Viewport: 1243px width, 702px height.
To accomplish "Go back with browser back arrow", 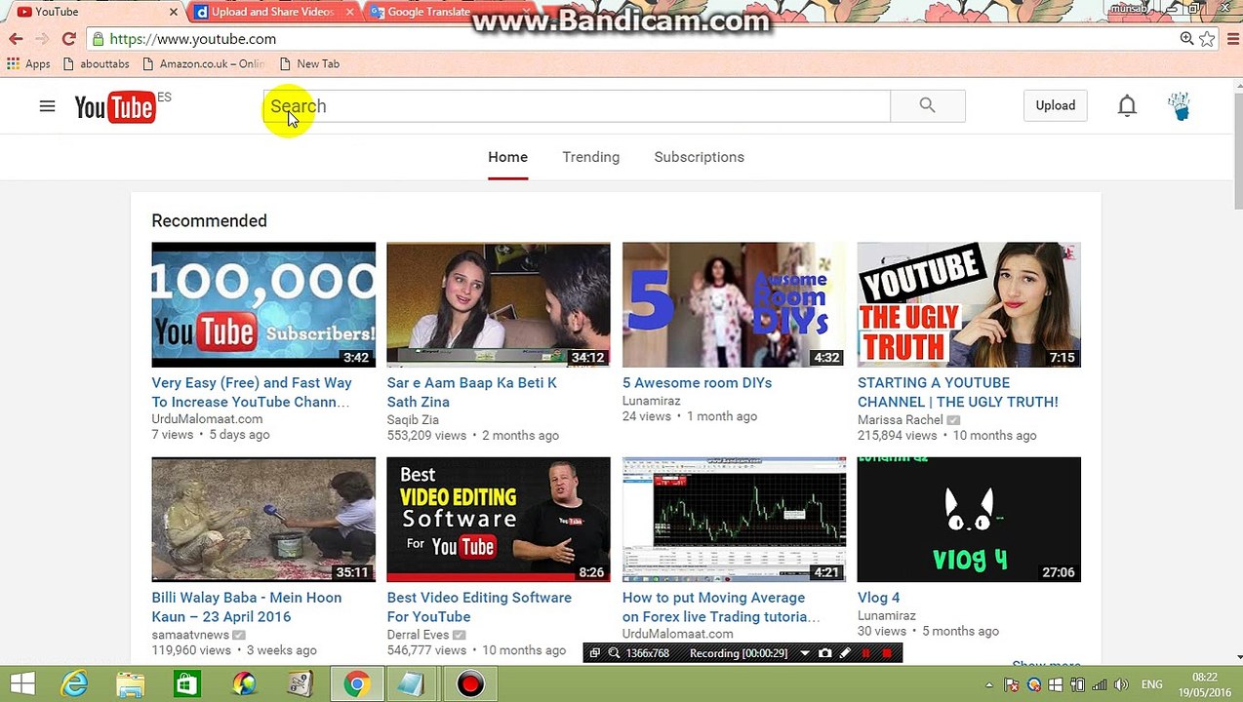I will [16, 39].
